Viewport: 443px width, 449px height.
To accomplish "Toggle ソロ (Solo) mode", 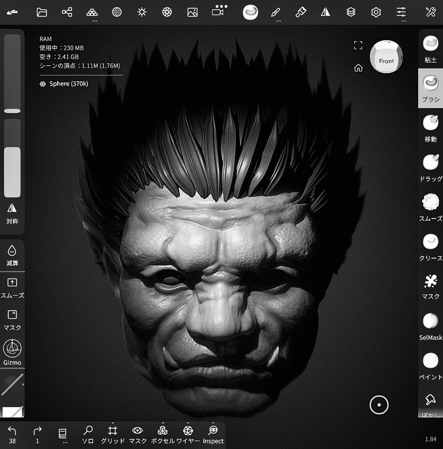I will [x=88, y=435].
